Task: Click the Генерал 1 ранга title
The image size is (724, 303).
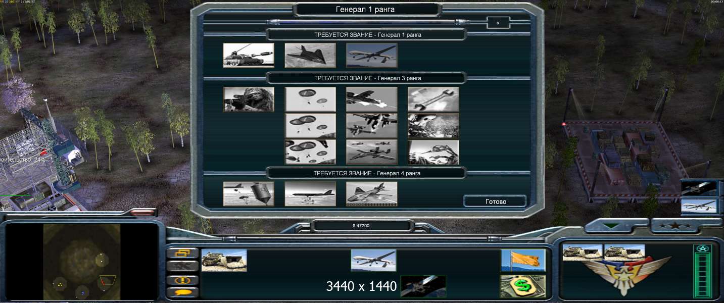Action: pyautogui.click(x=365, y=9)
